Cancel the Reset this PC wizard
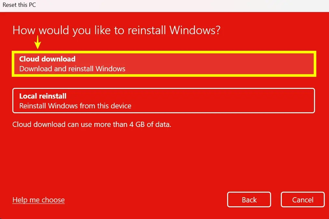The image size is (329, 219). 302,199
